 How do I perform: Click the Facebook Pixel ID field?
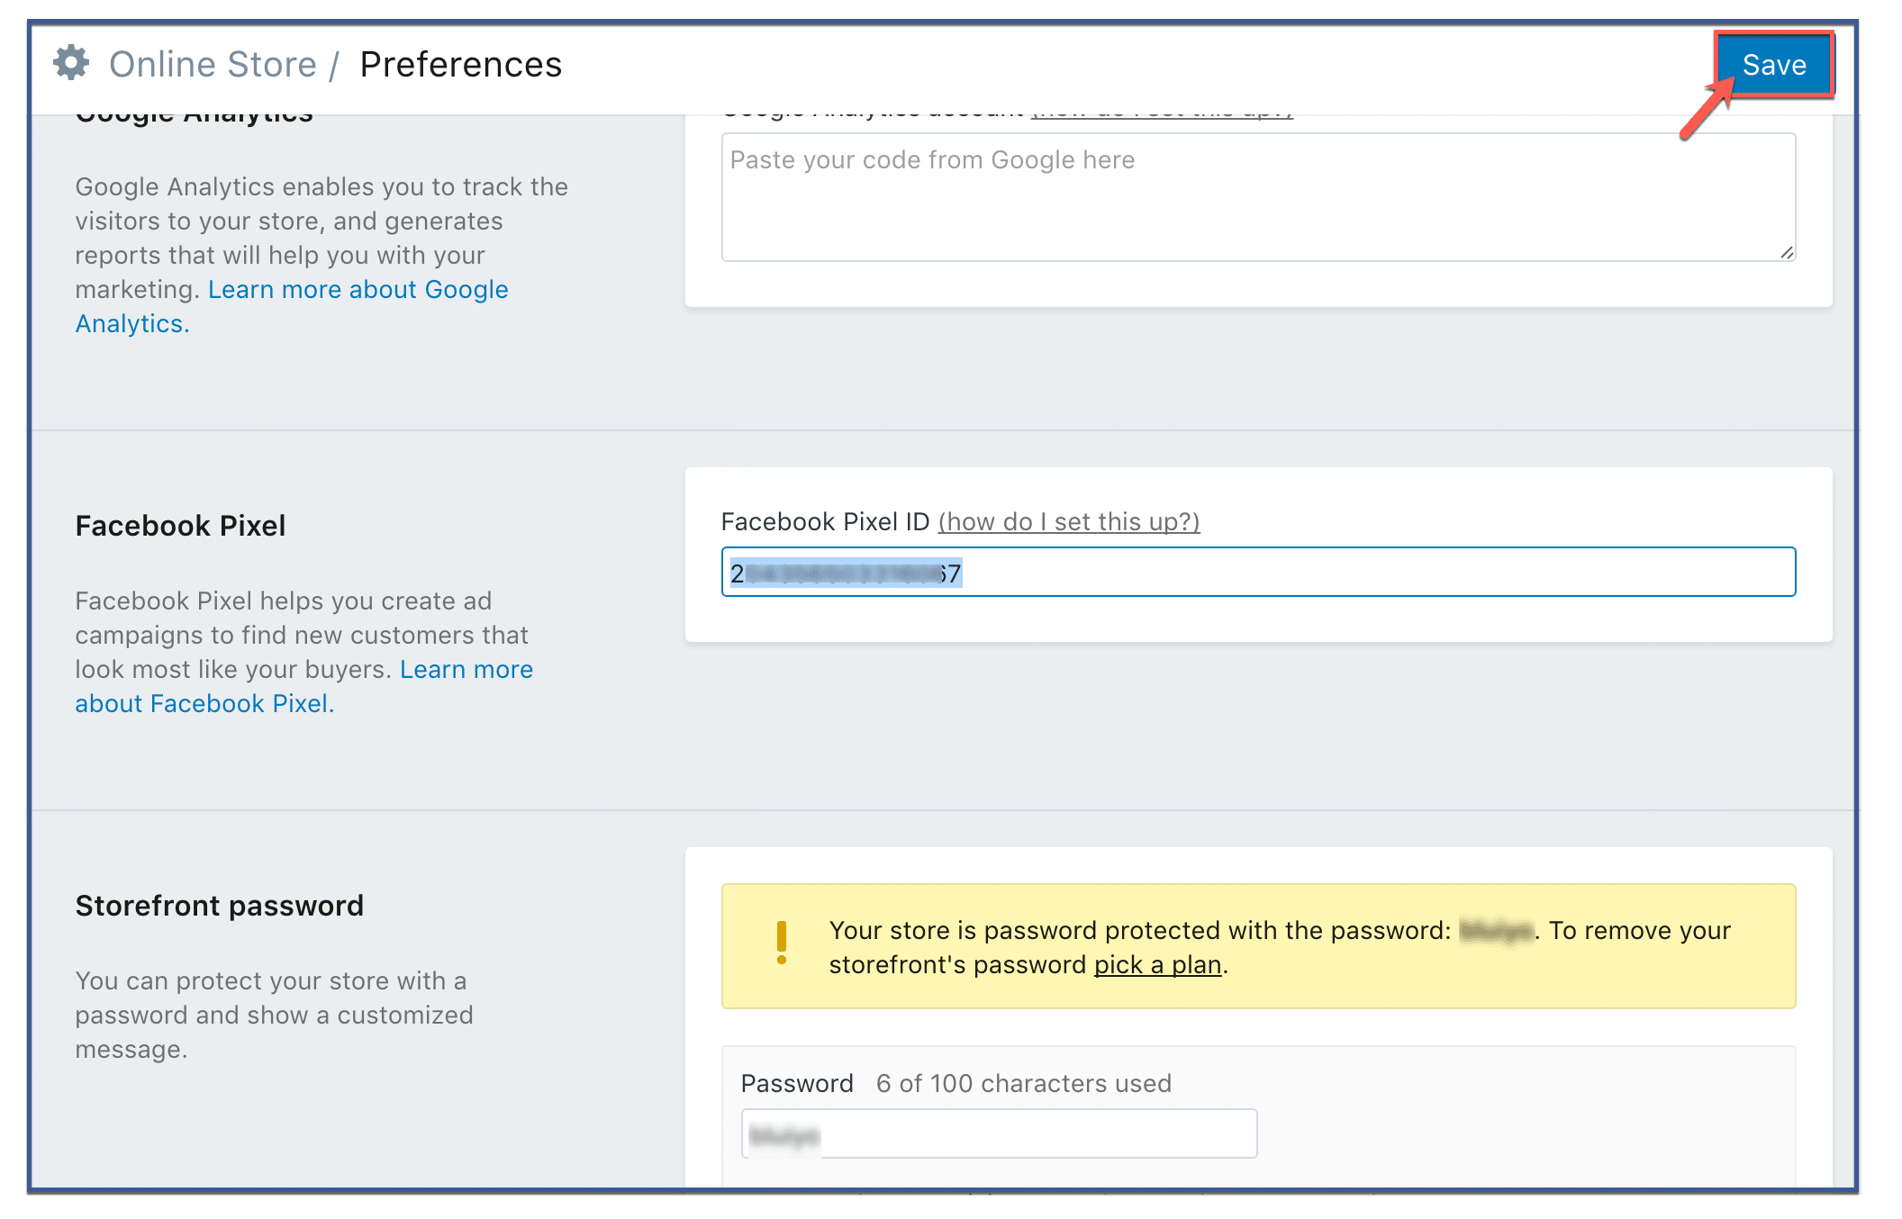click(x=1258, y=572)
